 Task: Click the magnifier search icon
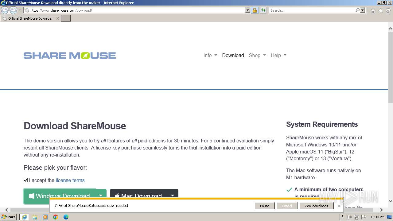357,10
